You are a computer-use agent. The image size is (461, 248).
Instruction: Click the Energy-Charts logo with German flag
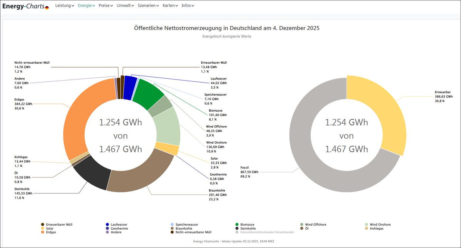coord(25,6)
